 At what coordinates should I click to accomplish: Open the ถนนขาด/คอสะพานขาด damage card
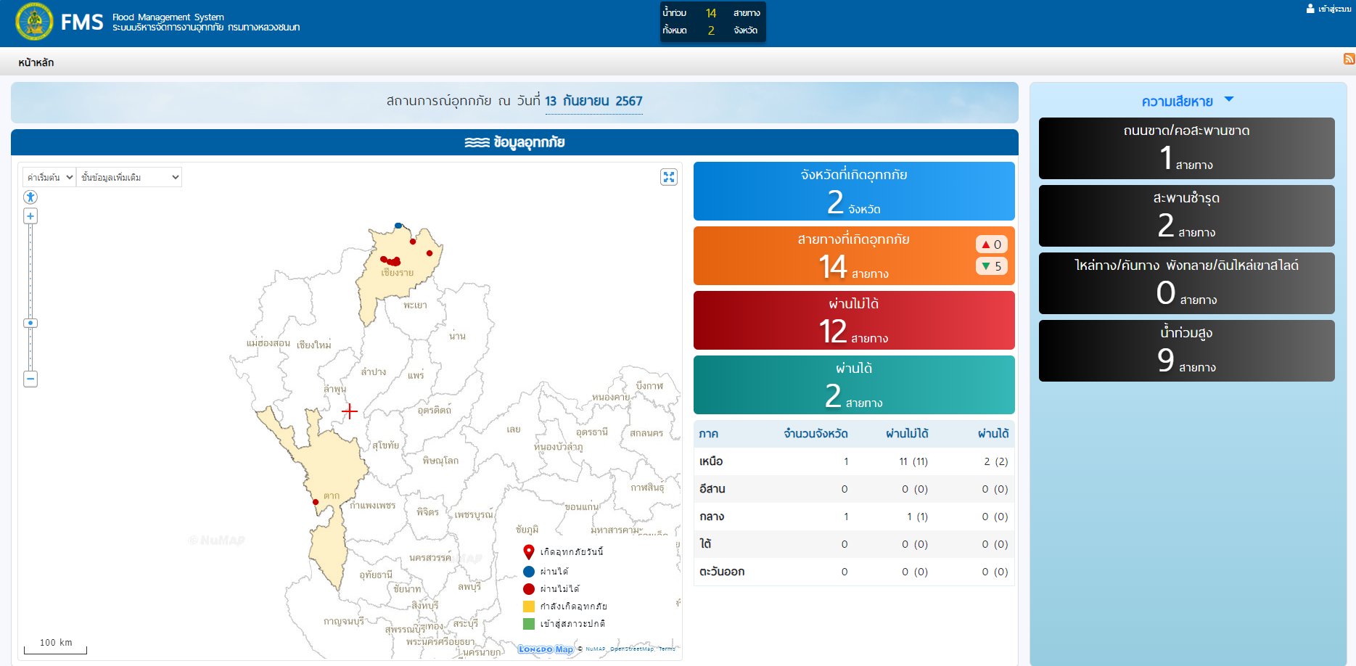click(x=1187, y=148)
